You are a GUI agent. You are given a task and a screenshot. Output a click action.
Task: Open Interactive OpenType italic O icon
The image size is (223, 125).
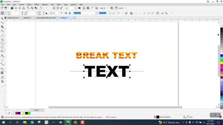click(157, 13)
